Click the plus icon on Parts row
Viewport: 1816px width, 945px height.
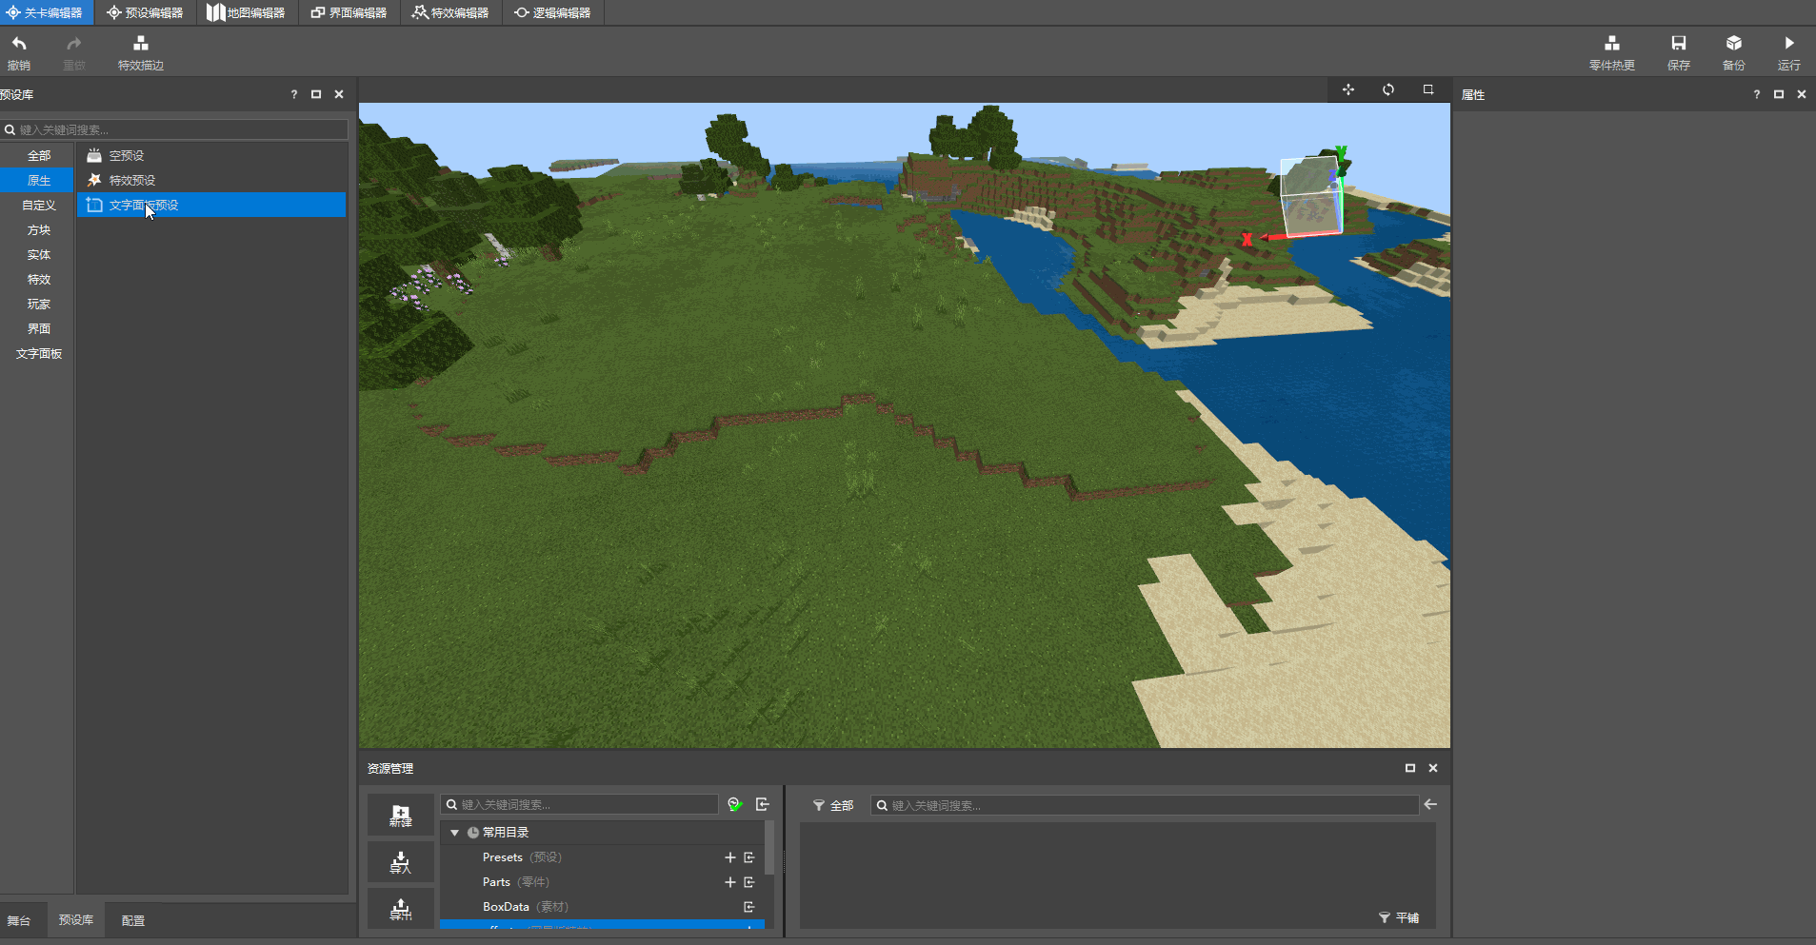tap(730, 882)
